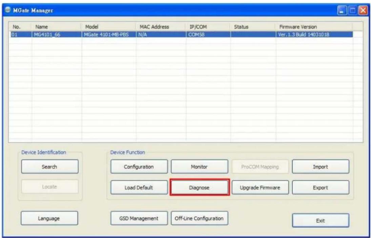This screenshot has width=371, height=238.
Task: Select the N/A MAC address cell
Action: pos(161,35)
